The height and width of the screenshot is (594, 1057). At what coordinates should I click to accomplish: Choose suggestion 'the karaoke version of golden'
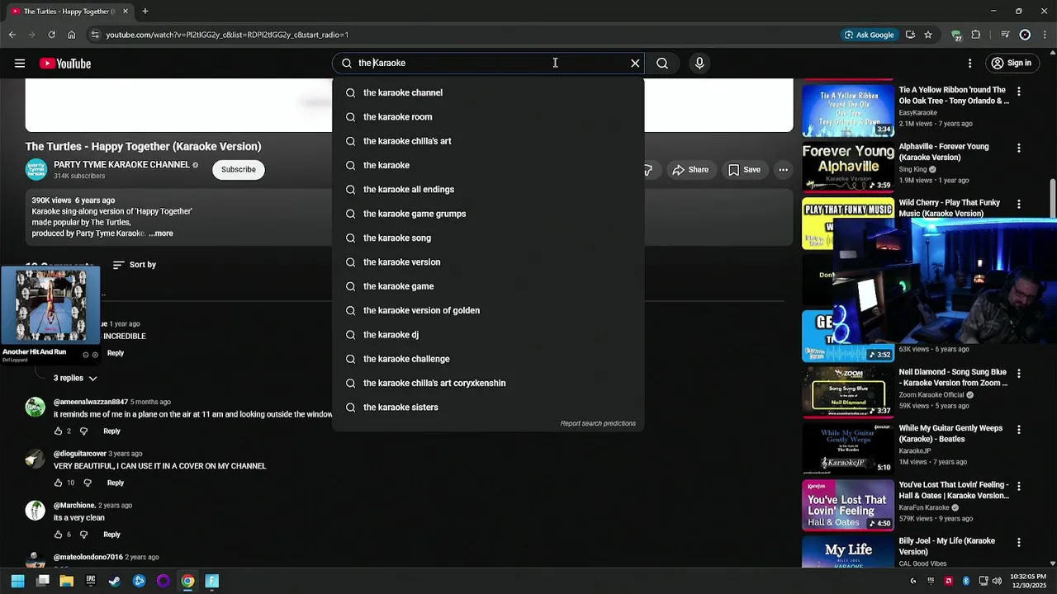point(488,310)
